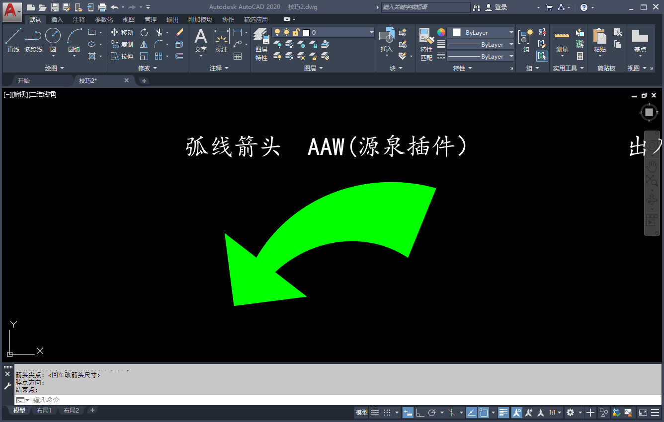
Task: Expand the 图层 (Layers) panel
Action: coord(314,68)
